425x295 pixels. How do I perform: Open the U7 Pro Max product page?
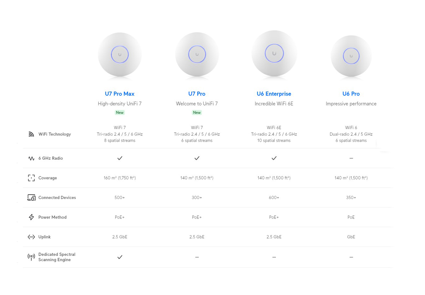(120, 93)
